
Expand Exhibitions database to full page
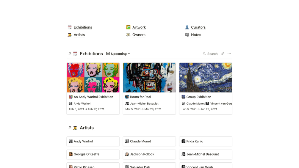[x=223, y=54]
